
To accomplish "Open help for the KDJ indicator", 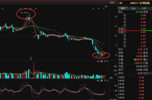I will pos(104,81).
